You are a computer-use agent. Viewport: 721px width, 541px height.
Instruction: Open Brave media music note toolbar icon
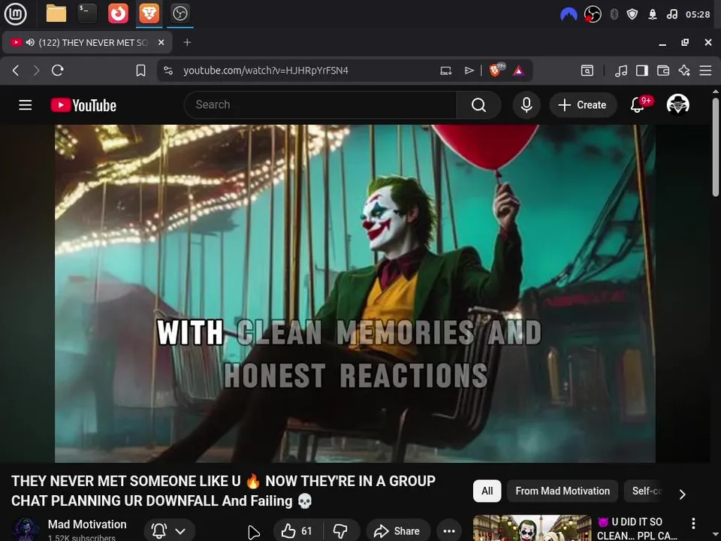pyautogui.click(x=621, y=71)
